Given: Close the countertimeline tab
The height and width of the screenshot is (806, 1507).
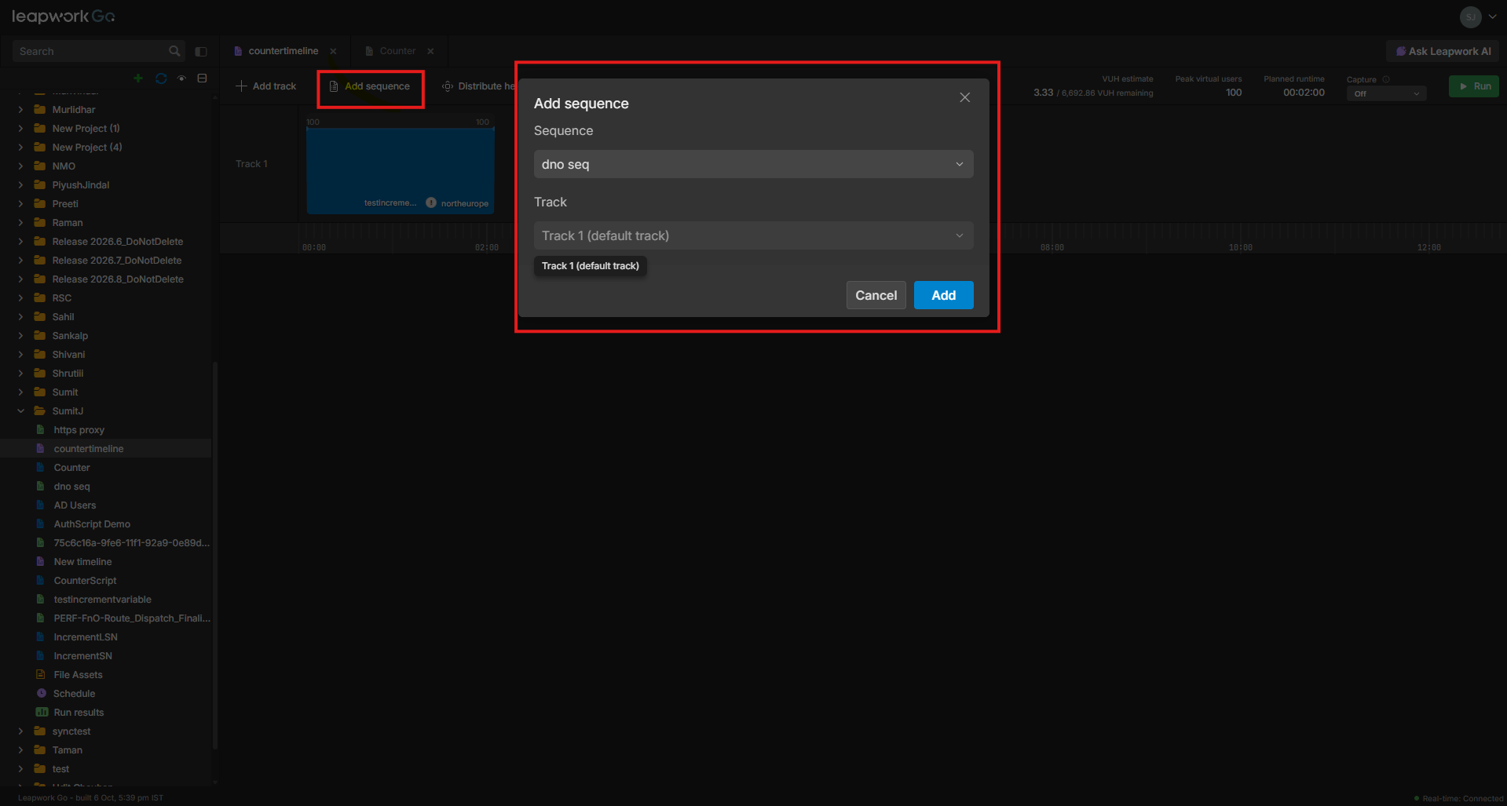Looking at the screenshot, I should pyautogui.click(x=333, y=52).
